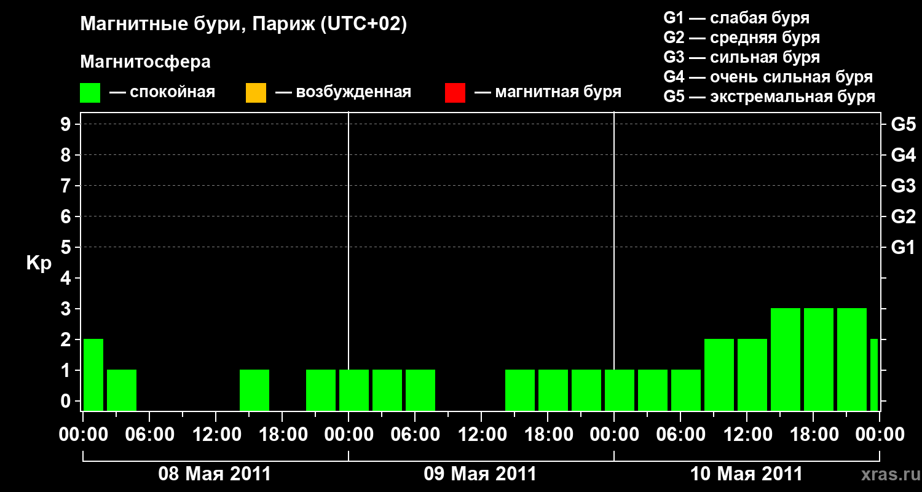Click the legend label '— возбужденная'

(x=343, y=92)
